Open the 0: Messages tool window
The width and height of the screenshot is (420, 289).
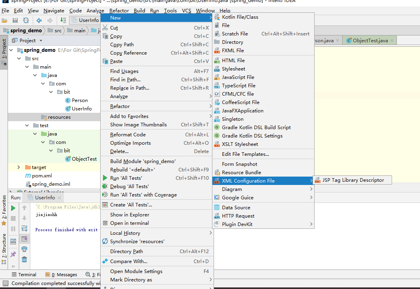pos(61,275)
